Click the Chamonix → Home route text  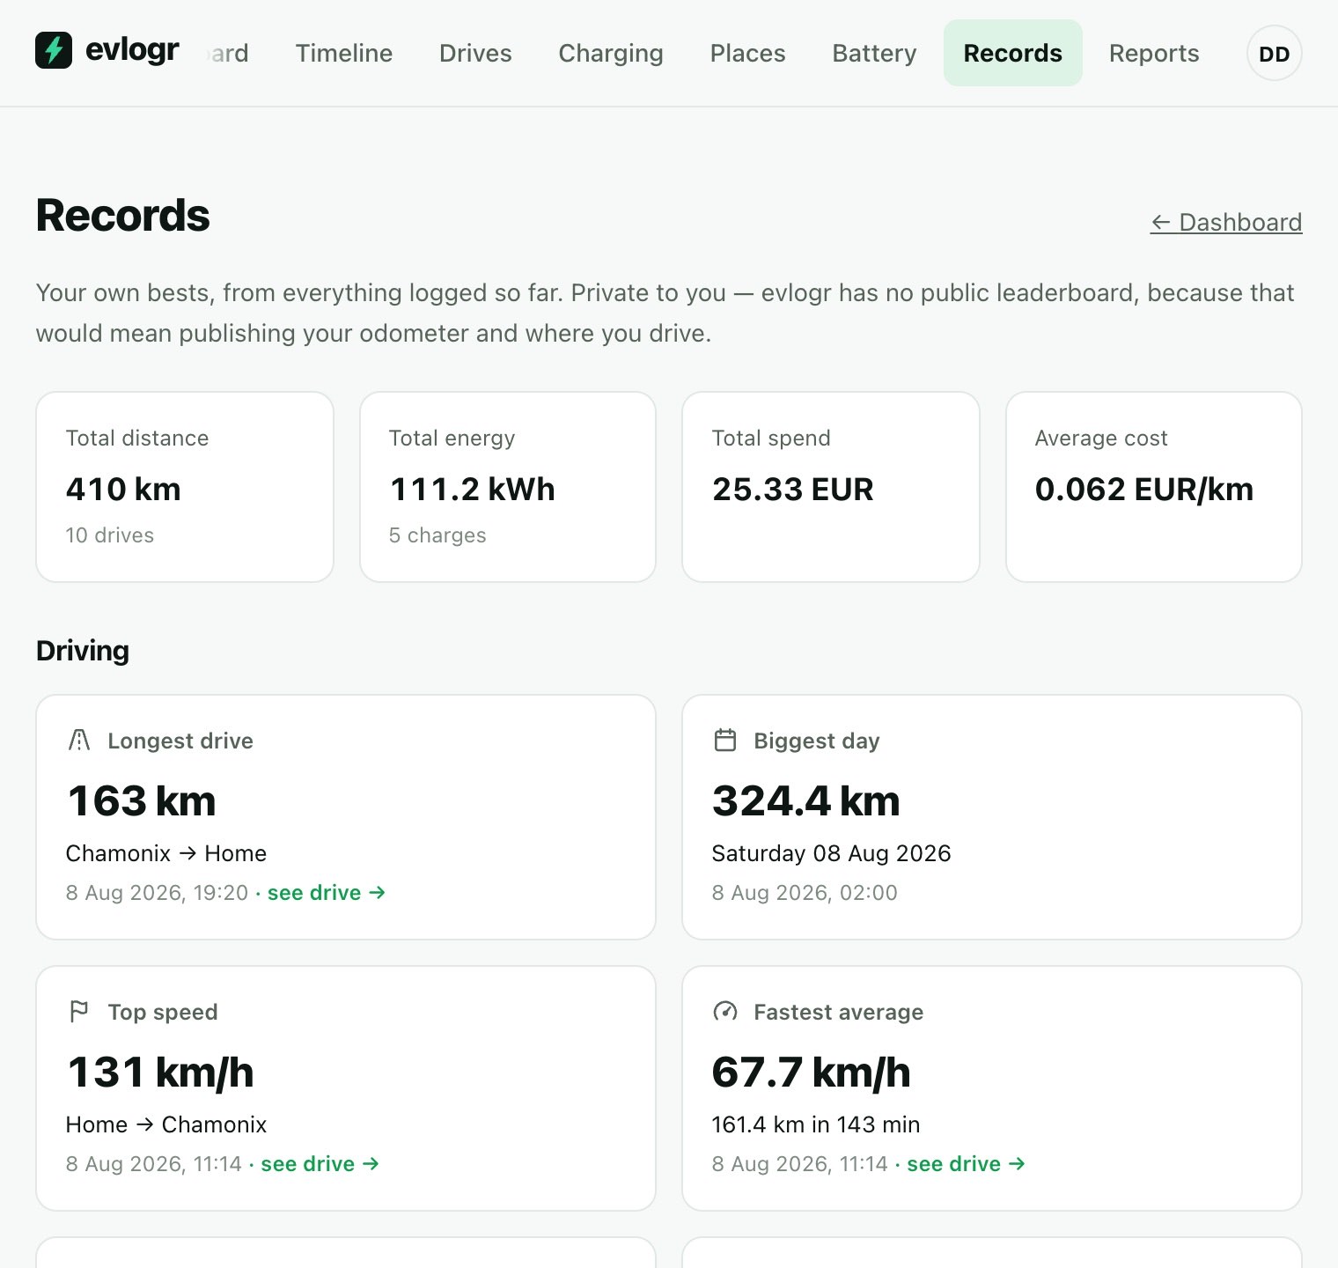tap(166, 852)
